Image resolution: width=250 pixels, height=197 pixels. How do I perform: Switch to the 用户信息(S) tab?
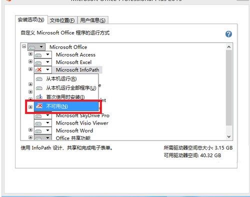(93, 20)
